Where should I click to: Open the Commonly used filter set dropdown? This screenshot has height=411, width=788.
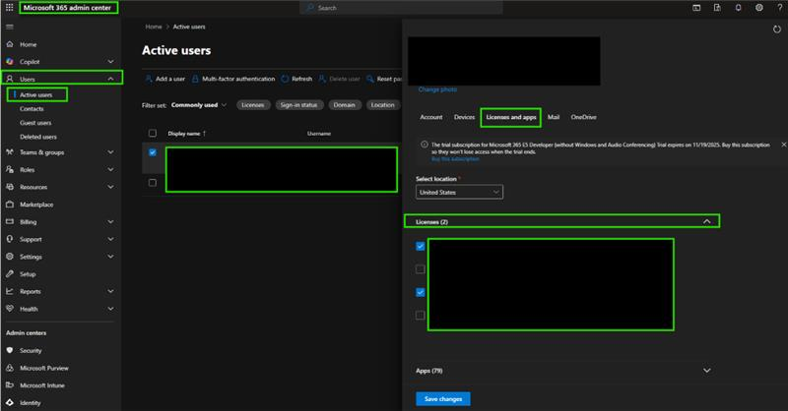pyautogui.click(x=199, y=105)
